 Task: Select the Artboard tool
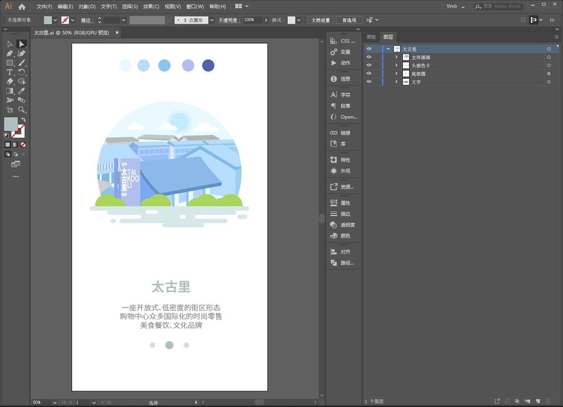[9, 110]
